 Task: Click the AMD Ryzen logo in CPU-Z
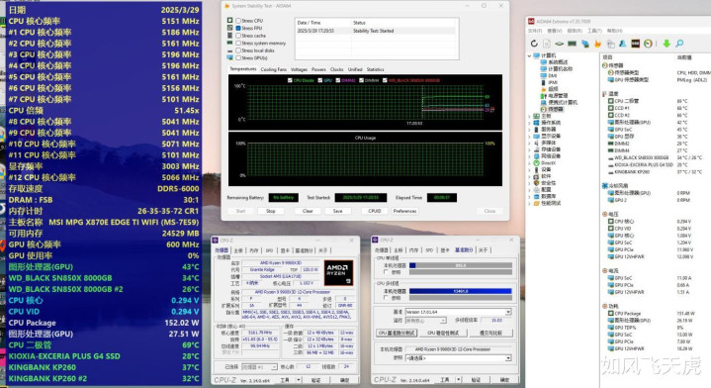pos(338,273)
